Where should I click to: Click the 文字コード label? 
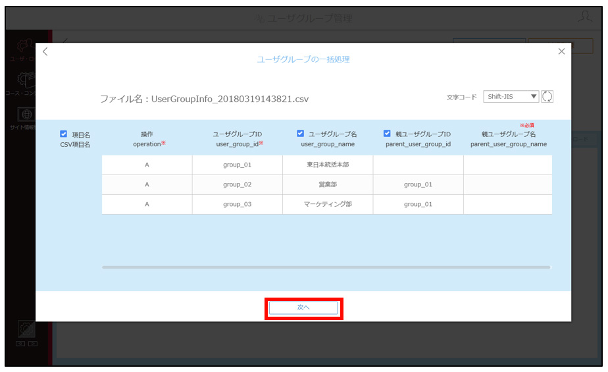click(461, 97)
